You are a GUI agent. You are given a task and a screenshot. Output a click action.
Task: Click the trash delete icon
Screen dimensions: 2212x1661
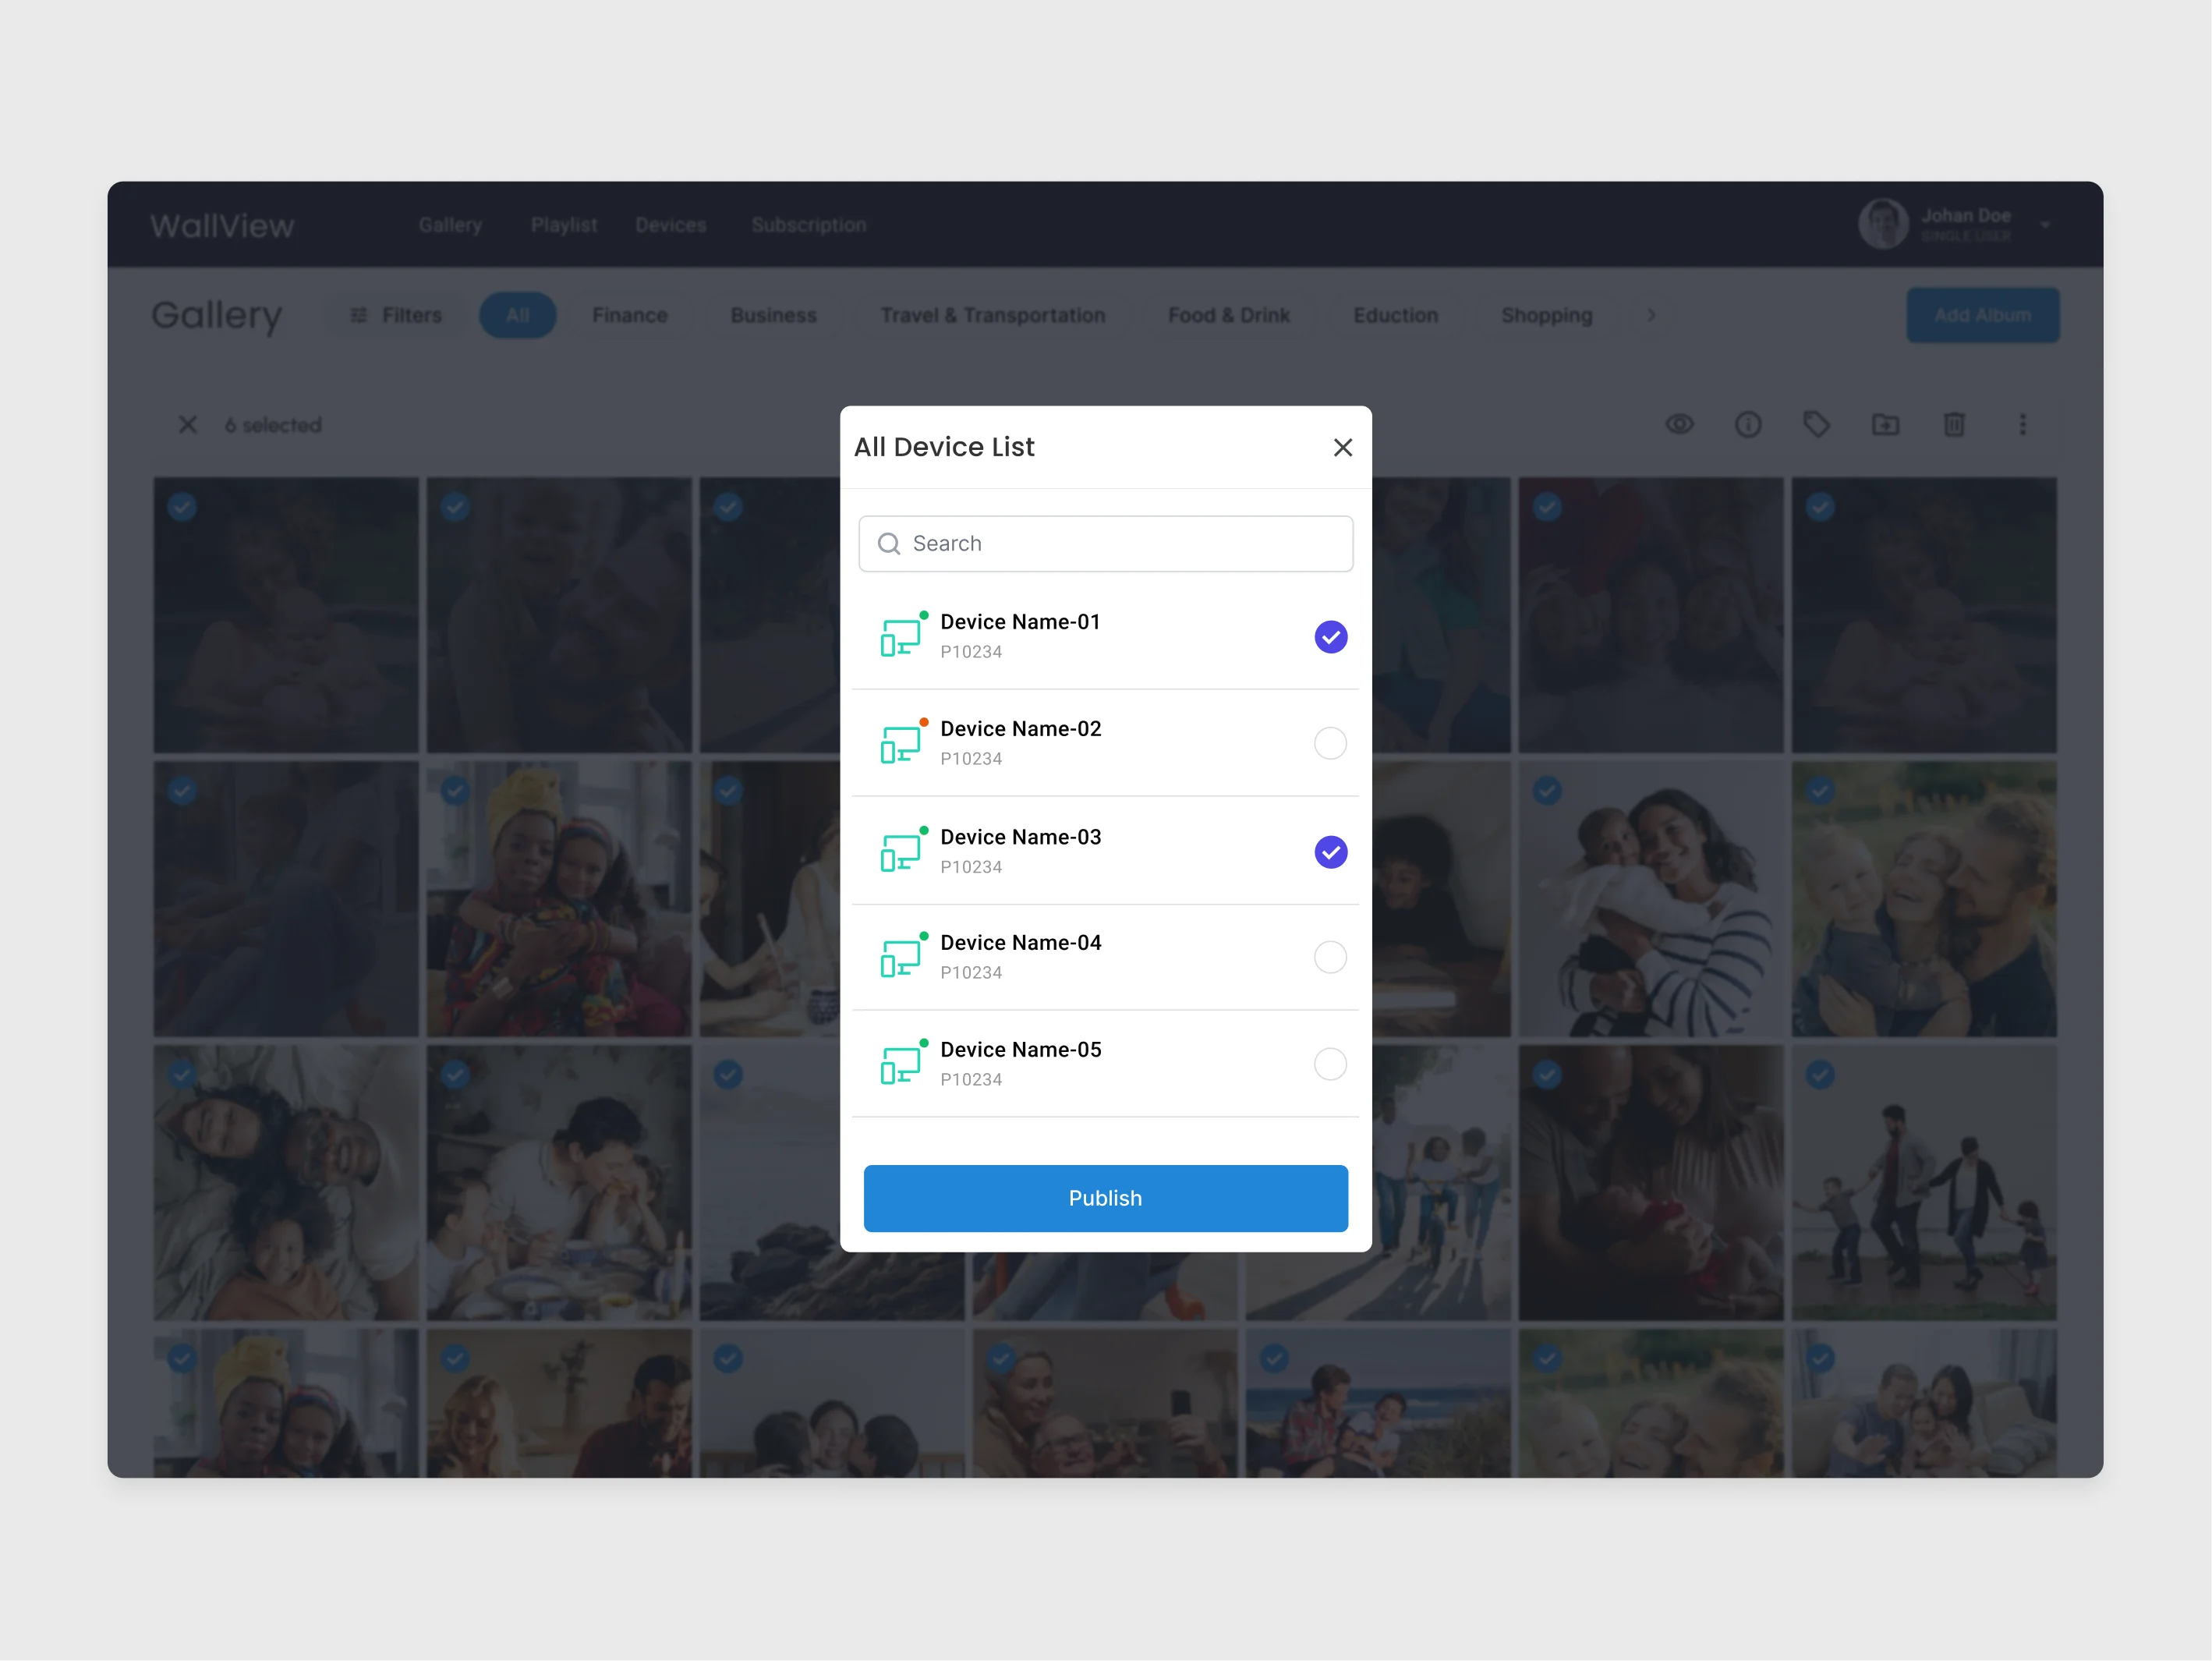pyautogui.click(x=1953, y=424)
